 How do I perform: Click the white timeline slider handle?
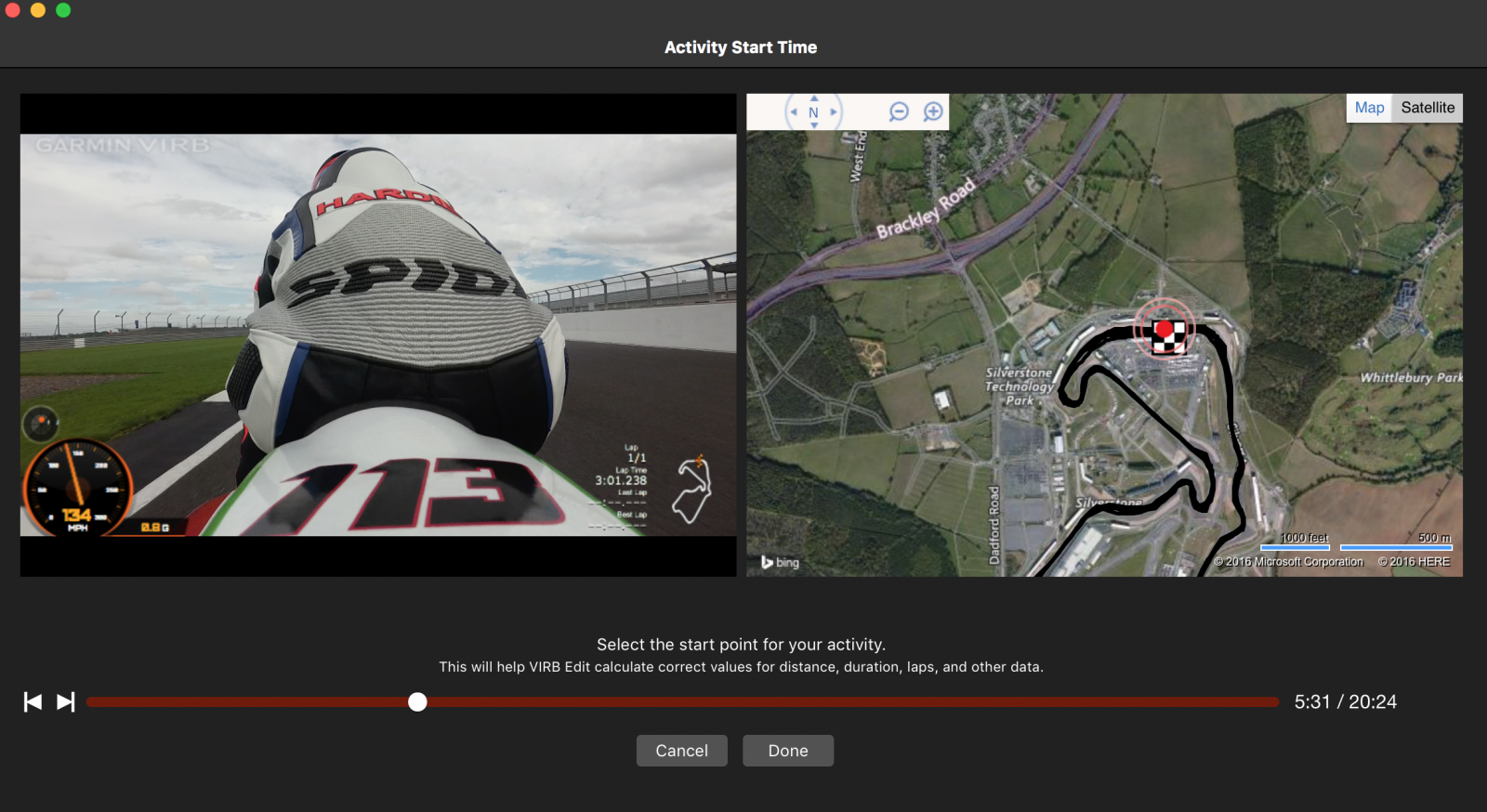417,702
